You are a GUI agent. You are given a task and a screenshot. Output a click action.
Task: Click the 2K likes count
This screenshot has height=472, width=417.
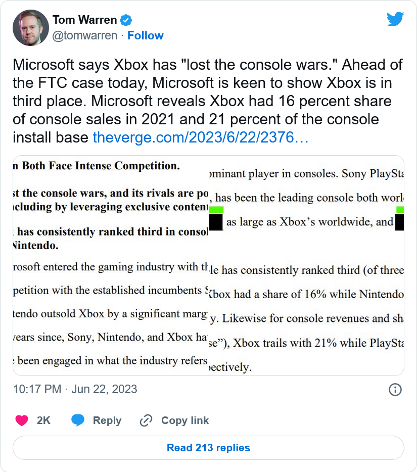click(x=44, y=420)
